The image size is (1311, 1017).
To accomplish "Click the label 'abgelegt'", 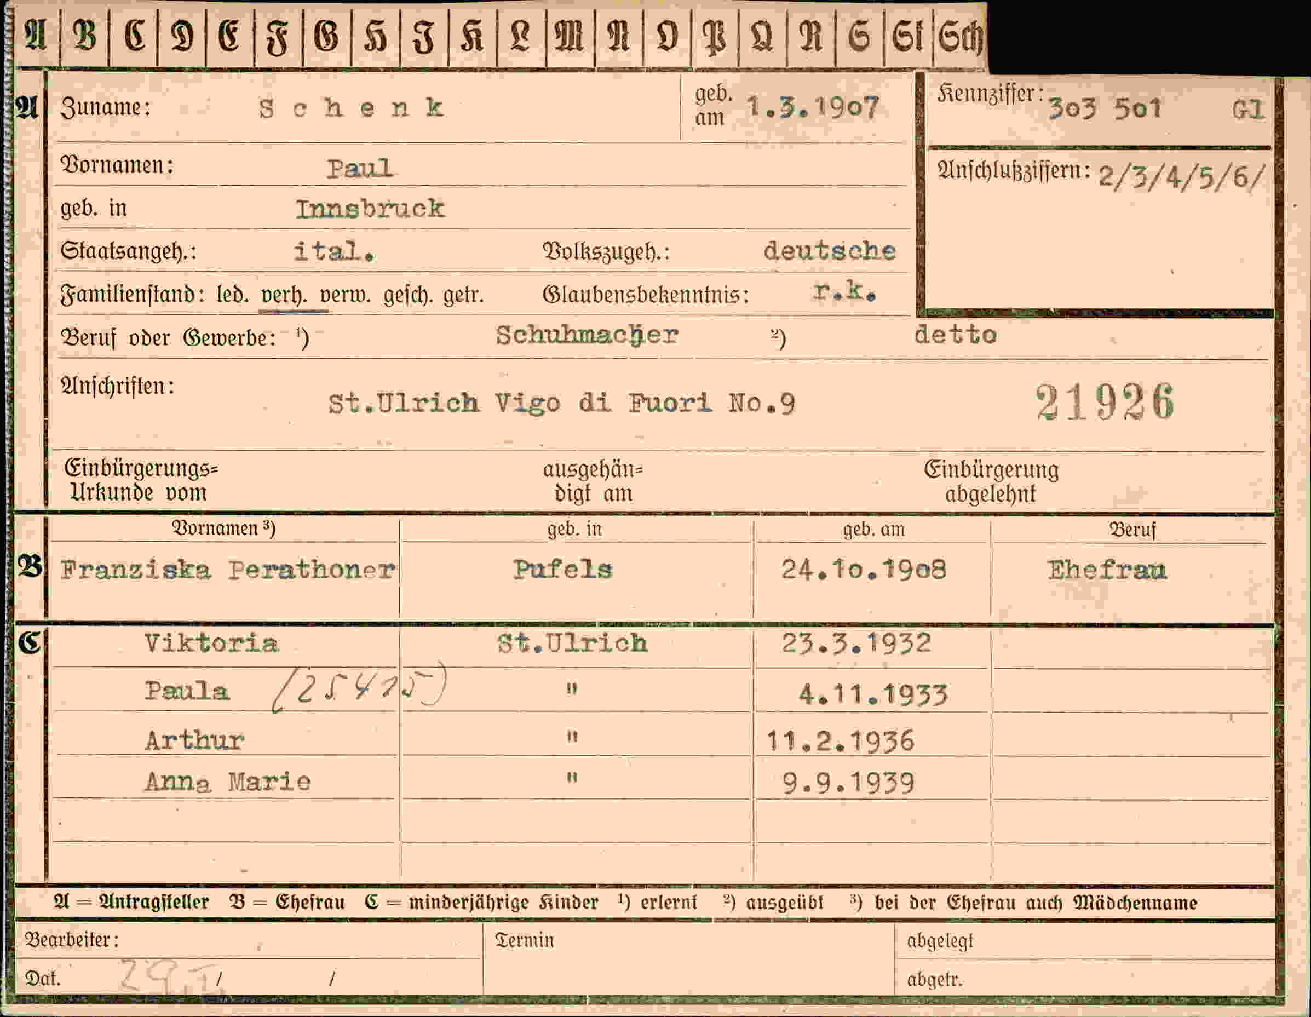I will pyautogui.click(x=940, y=941).
